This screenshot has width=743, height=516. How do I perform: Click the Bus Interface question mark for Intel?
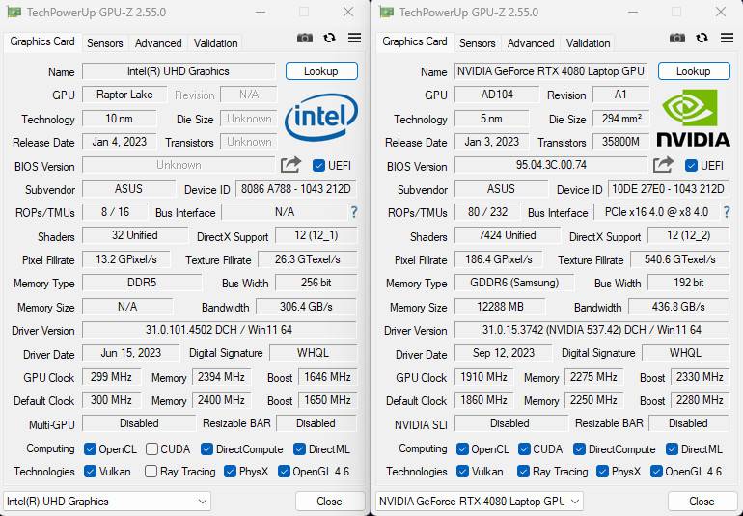tap(354, 212)
